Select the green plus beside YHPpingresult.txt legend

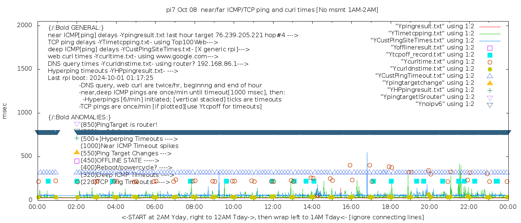pyautogui.click(x=490, y=90)
